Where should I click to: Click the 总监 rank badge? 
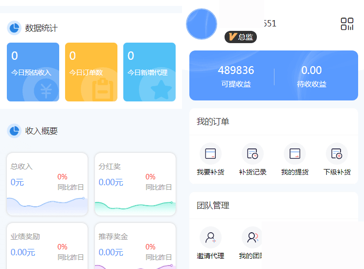(x=241, y=37)
